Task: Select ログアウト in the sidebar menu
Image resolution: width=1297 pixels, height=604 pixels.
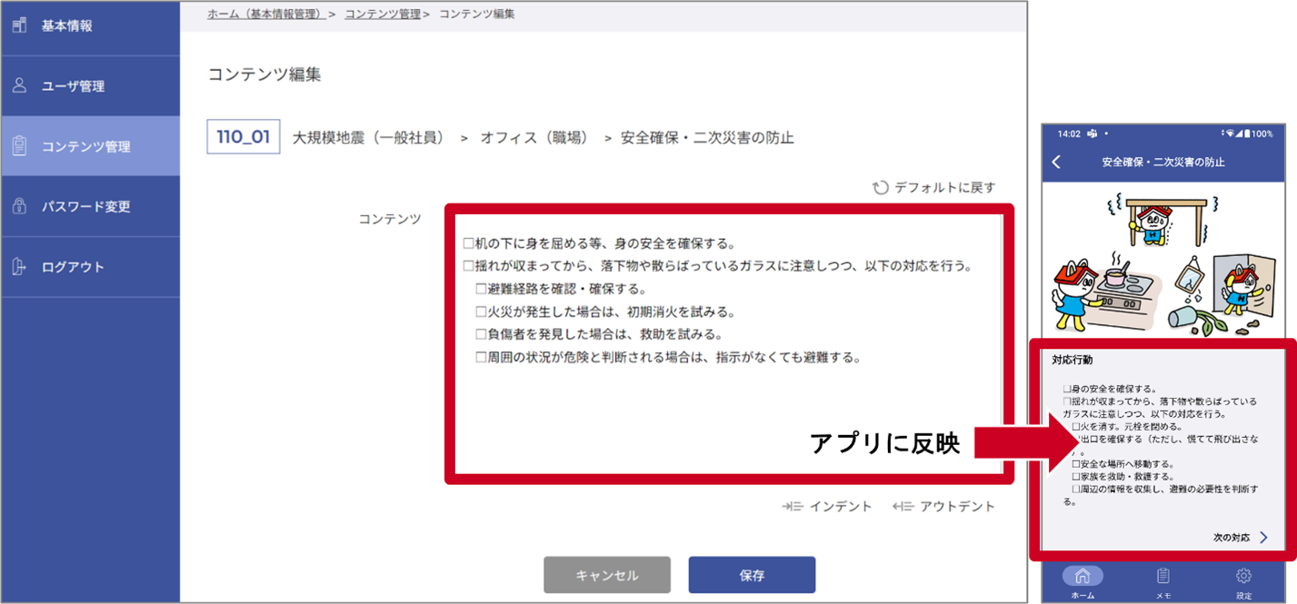Action: pyautogui.click(x=90, y=266)
